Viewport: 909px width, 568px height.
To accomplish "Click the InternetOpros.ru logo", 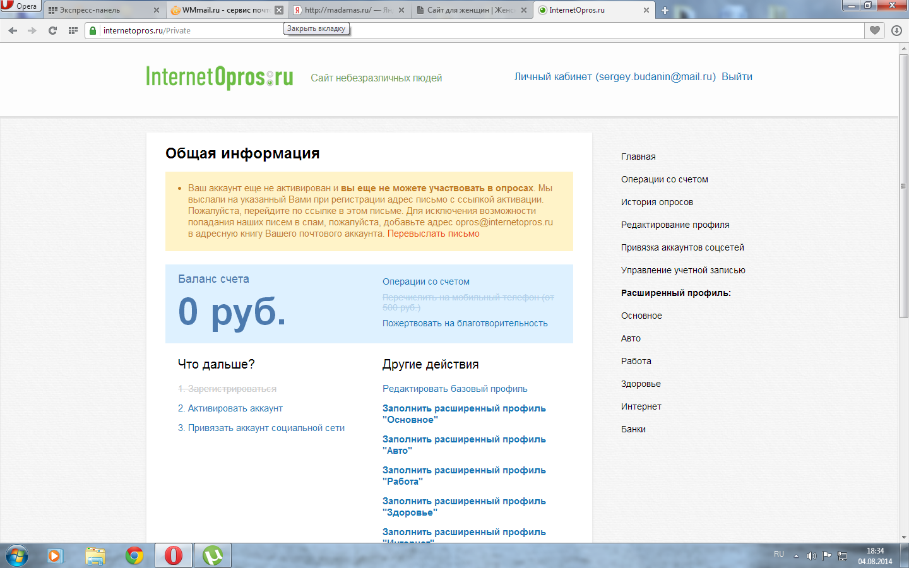I will 220,78.
